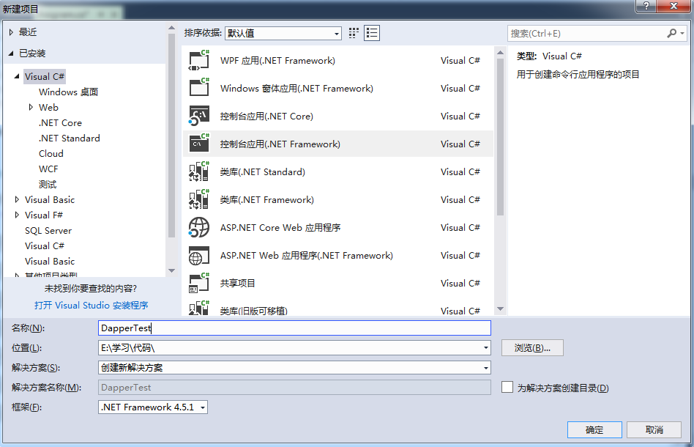
Task: Switch to medium icons list view
Action: [x=372, y=33]
